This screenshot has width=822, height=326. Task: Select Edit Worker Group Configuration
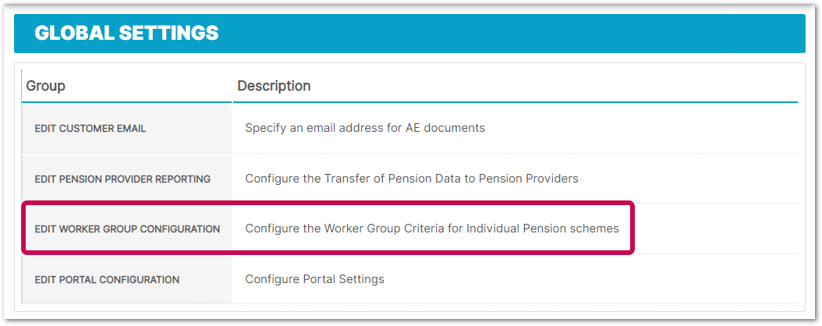[x=127, y=229]
